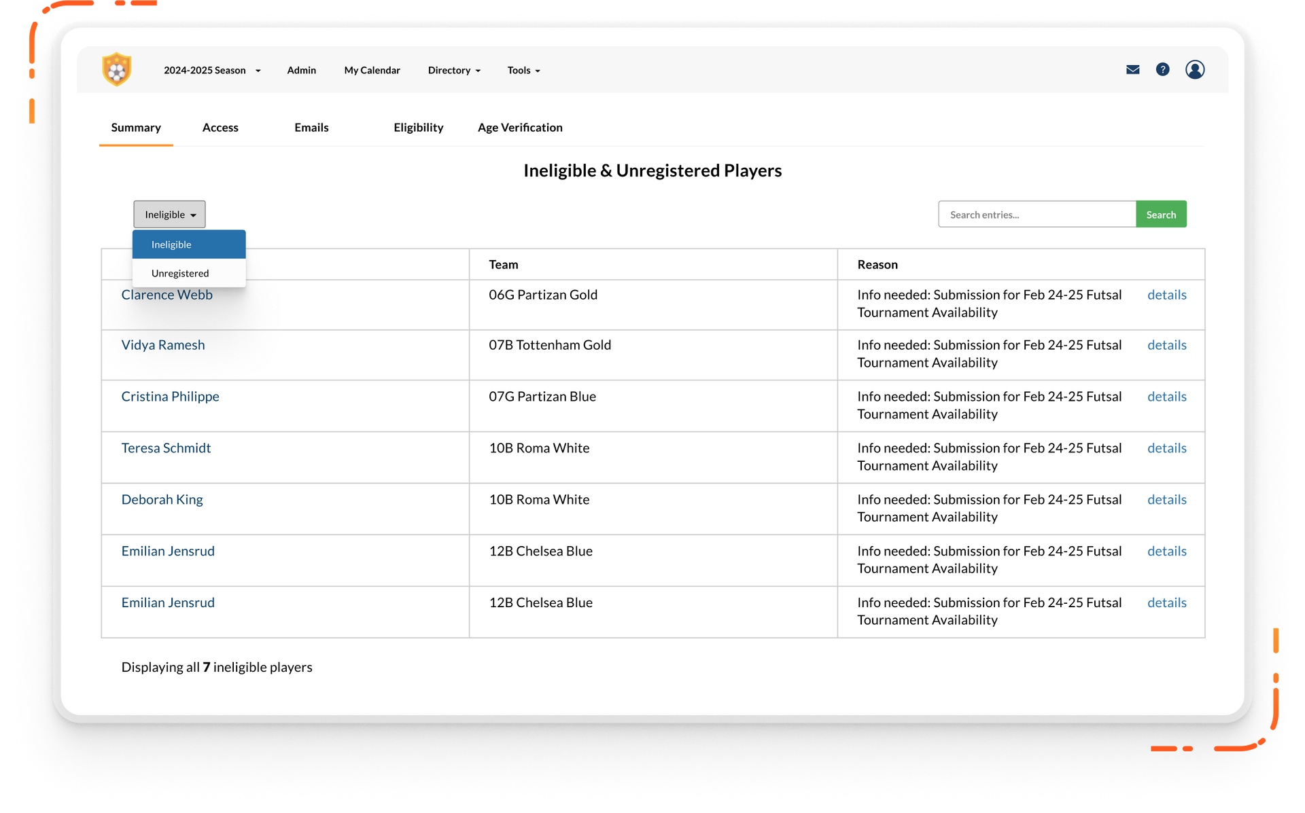
Task: Click details link for Clarence Webb
Action: [x=1166, y=293]
